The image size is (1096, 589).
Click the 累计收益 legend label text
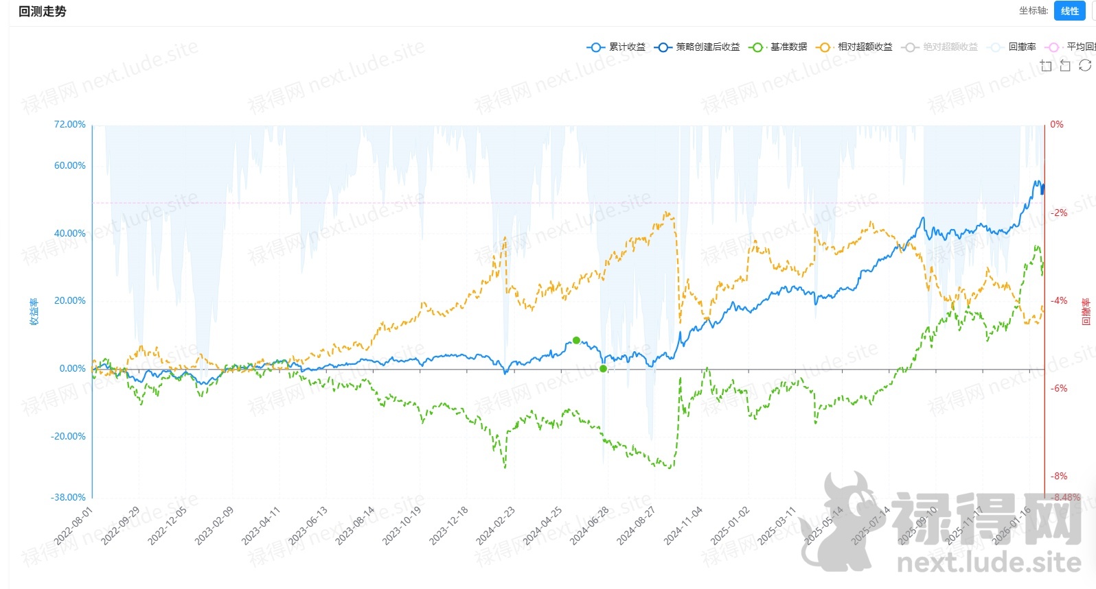pyautogui.click(x=628, y=47)
